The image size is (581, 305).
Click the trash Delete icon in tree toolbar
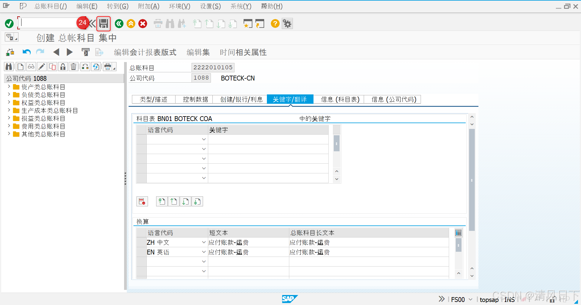(x=74, y=67)
